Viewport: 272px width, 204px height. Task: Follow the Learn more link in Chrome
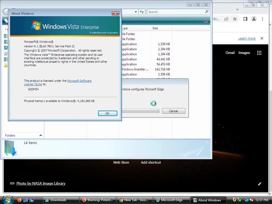point(247,38)
